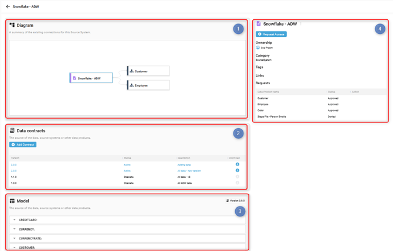Viewport: 393px width, 251px height.
Task: Click the Active status in the All data - new version row
Action: pyautogui.click(x=127, y=171)
